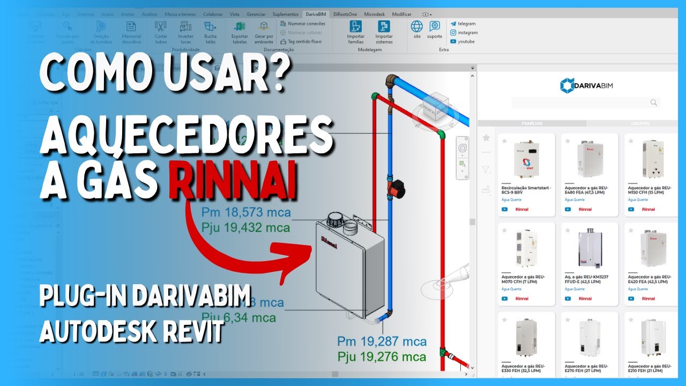Click the navigation wheel in view navigation bar
Viewport: 686px width, 386px height.
pyautogui.click(x=463, y=147)
